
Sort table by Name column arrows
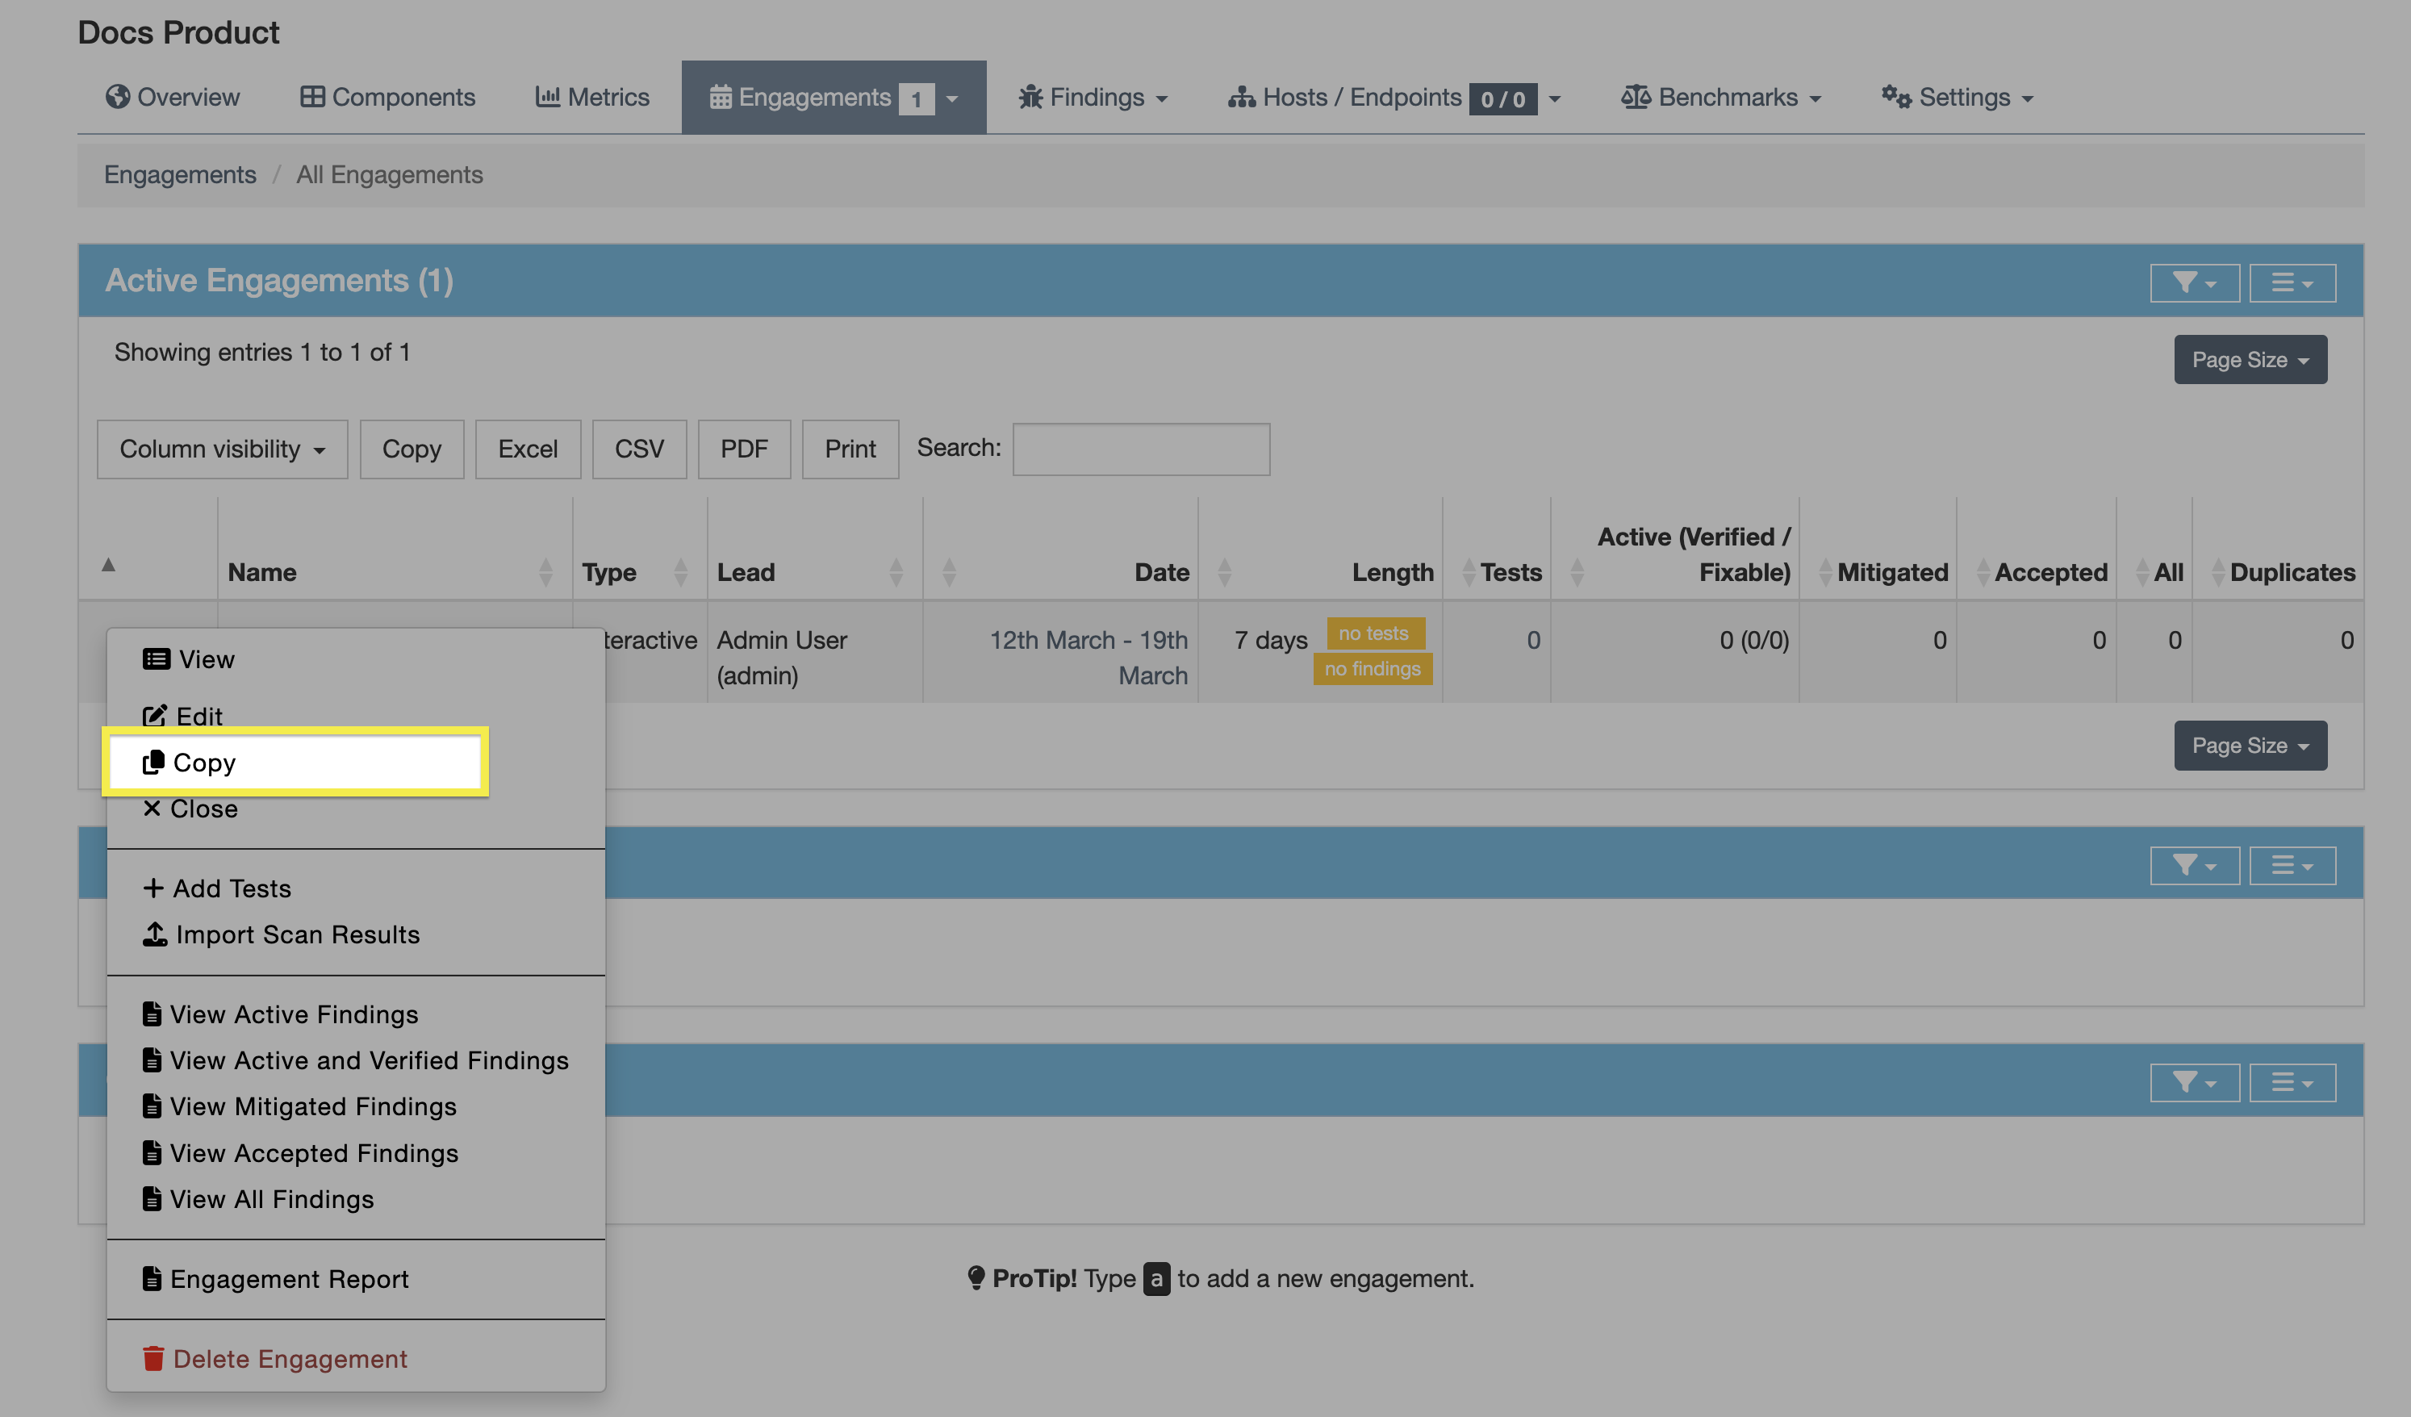(545, 572)
